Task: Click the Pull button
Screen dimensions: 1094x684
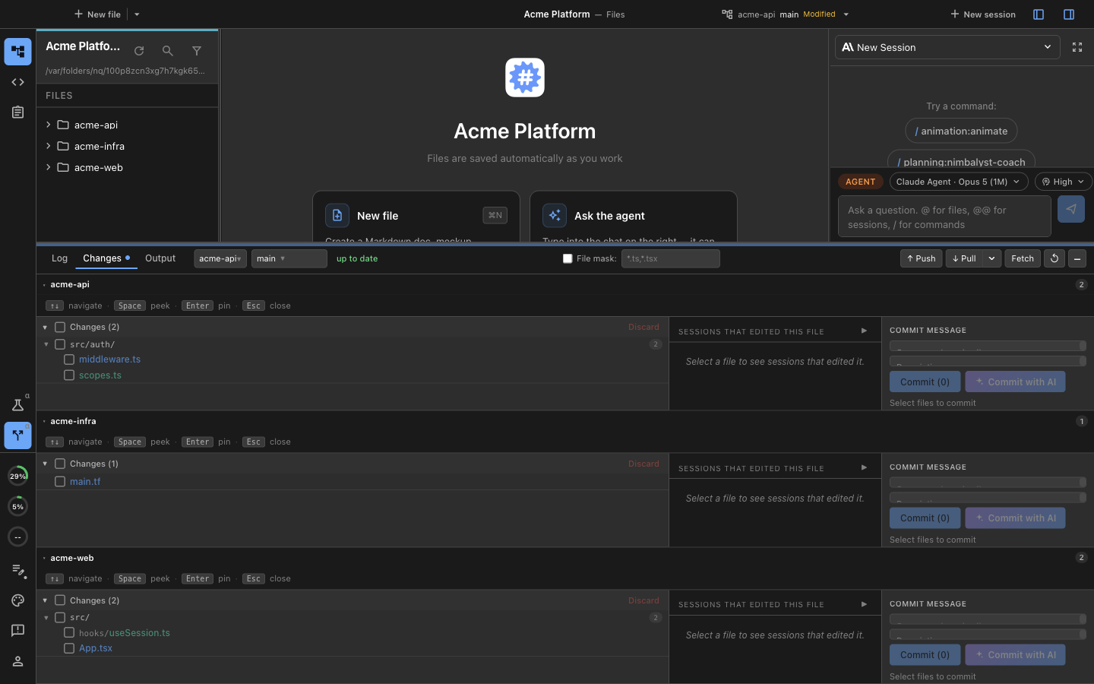Action: 965,258
